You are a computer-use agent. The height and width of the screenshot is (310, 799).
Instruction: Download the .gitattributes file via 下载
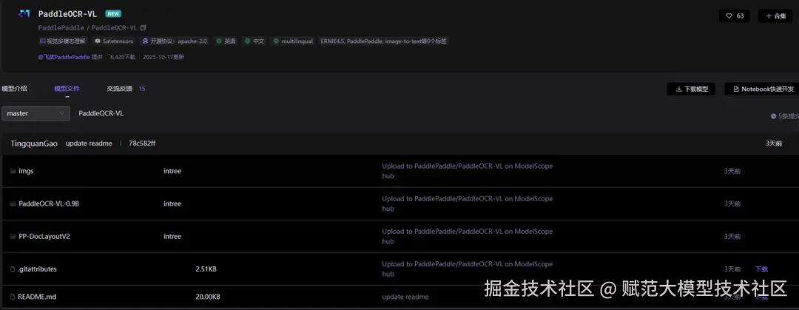pyautogui.click(x=761, y=269)
